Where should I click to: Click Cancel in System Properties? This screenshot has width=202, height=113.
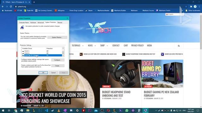[x=53, y=73]
